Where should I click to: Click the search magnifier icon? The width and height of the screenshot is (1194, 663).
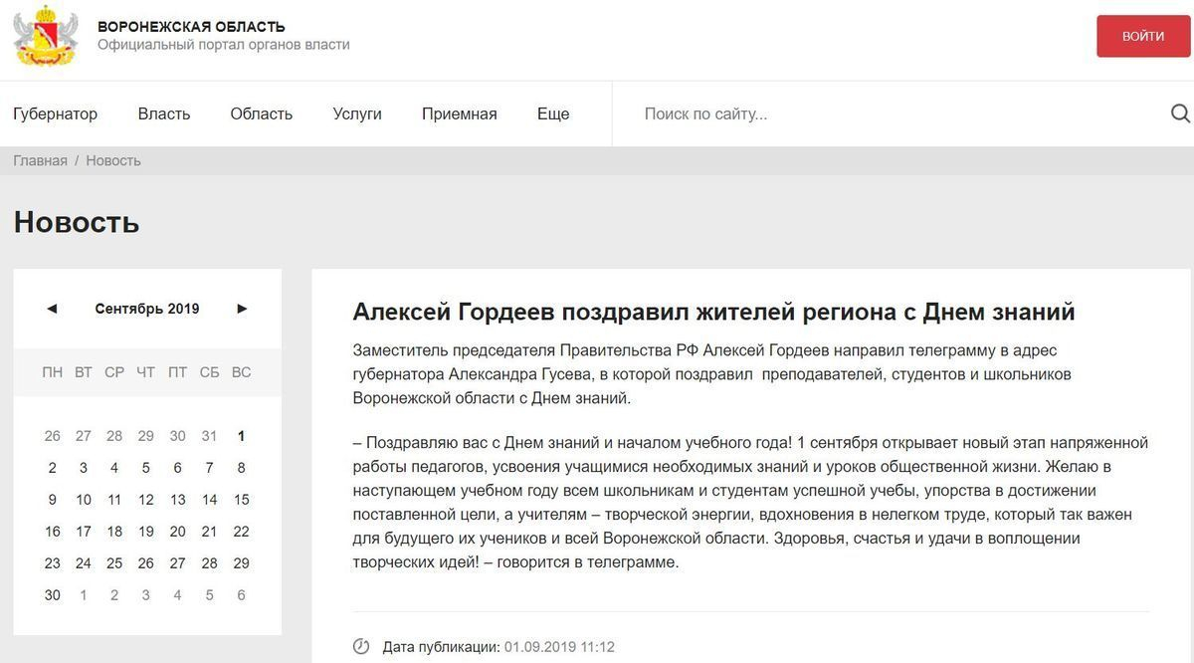tap(1180, 113)
